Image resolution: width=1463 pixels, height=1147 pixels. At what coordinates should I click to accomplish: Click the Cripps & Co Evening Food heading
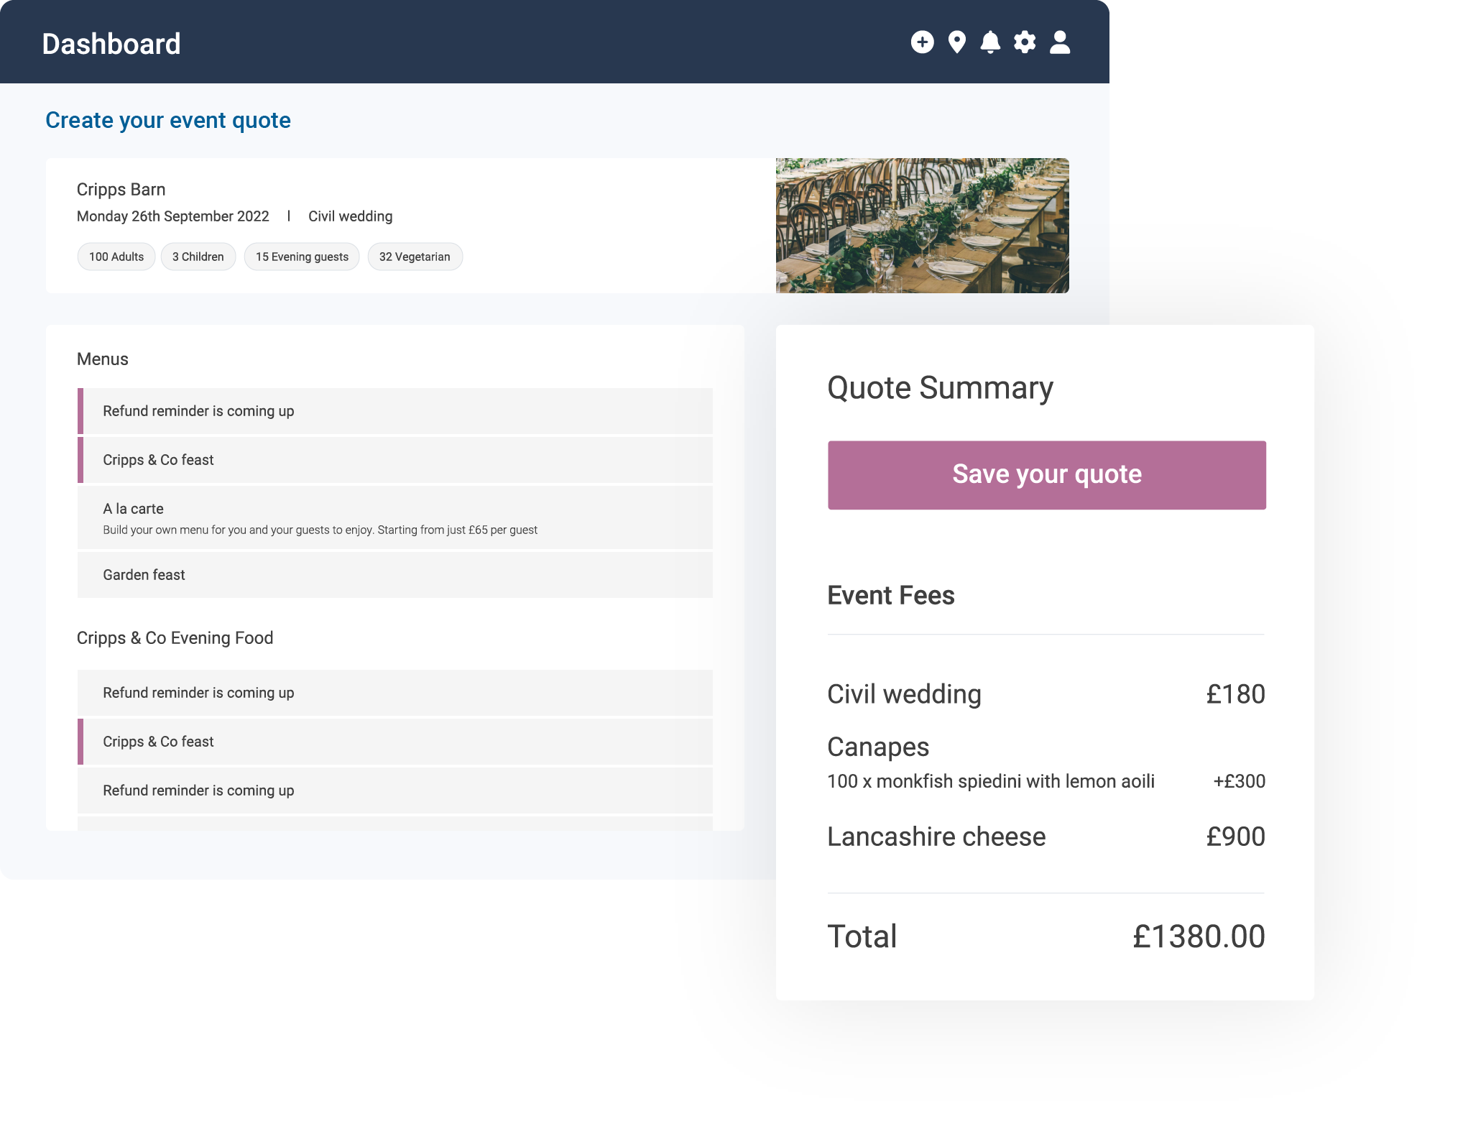175,638
